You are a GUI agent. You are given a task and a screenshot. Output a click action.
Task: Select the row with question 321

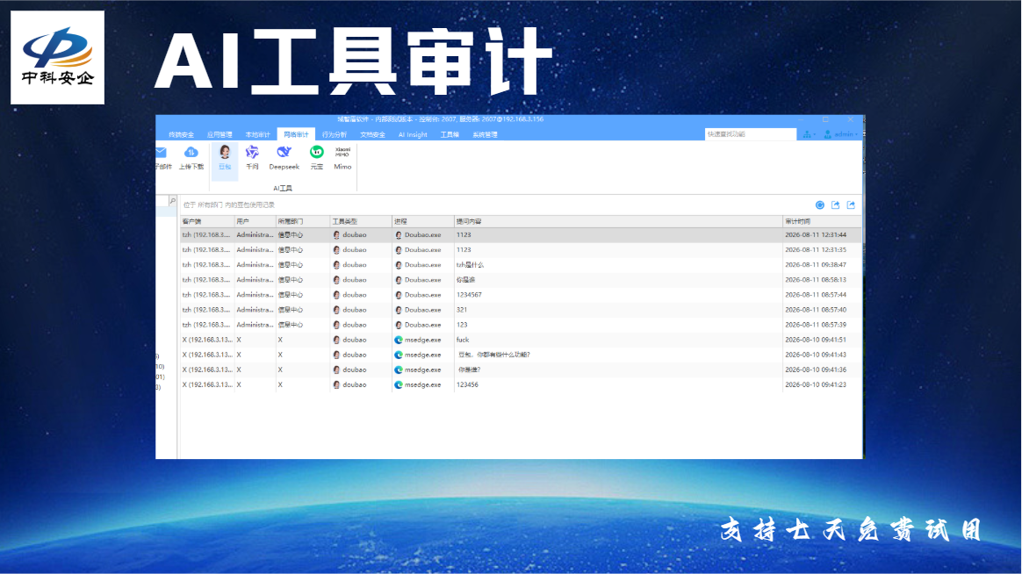click(520, 310)
